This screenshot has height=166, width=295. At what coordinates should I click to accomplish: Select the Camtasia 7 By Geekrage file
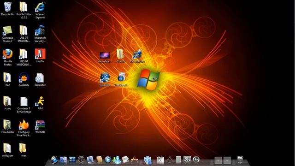[x=24, y=105]
